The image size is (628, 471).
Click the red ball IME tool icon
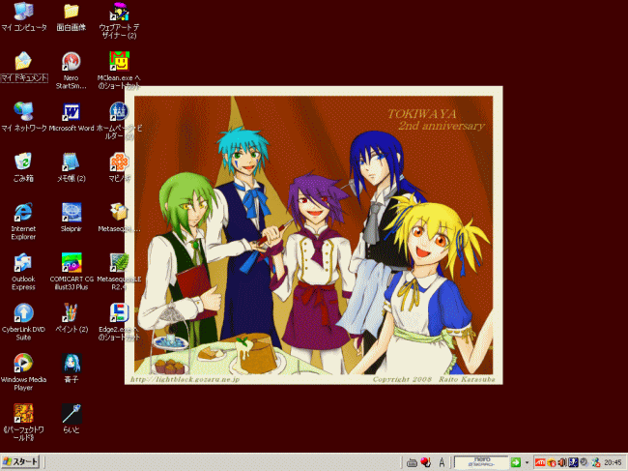(x=426, y=462)
